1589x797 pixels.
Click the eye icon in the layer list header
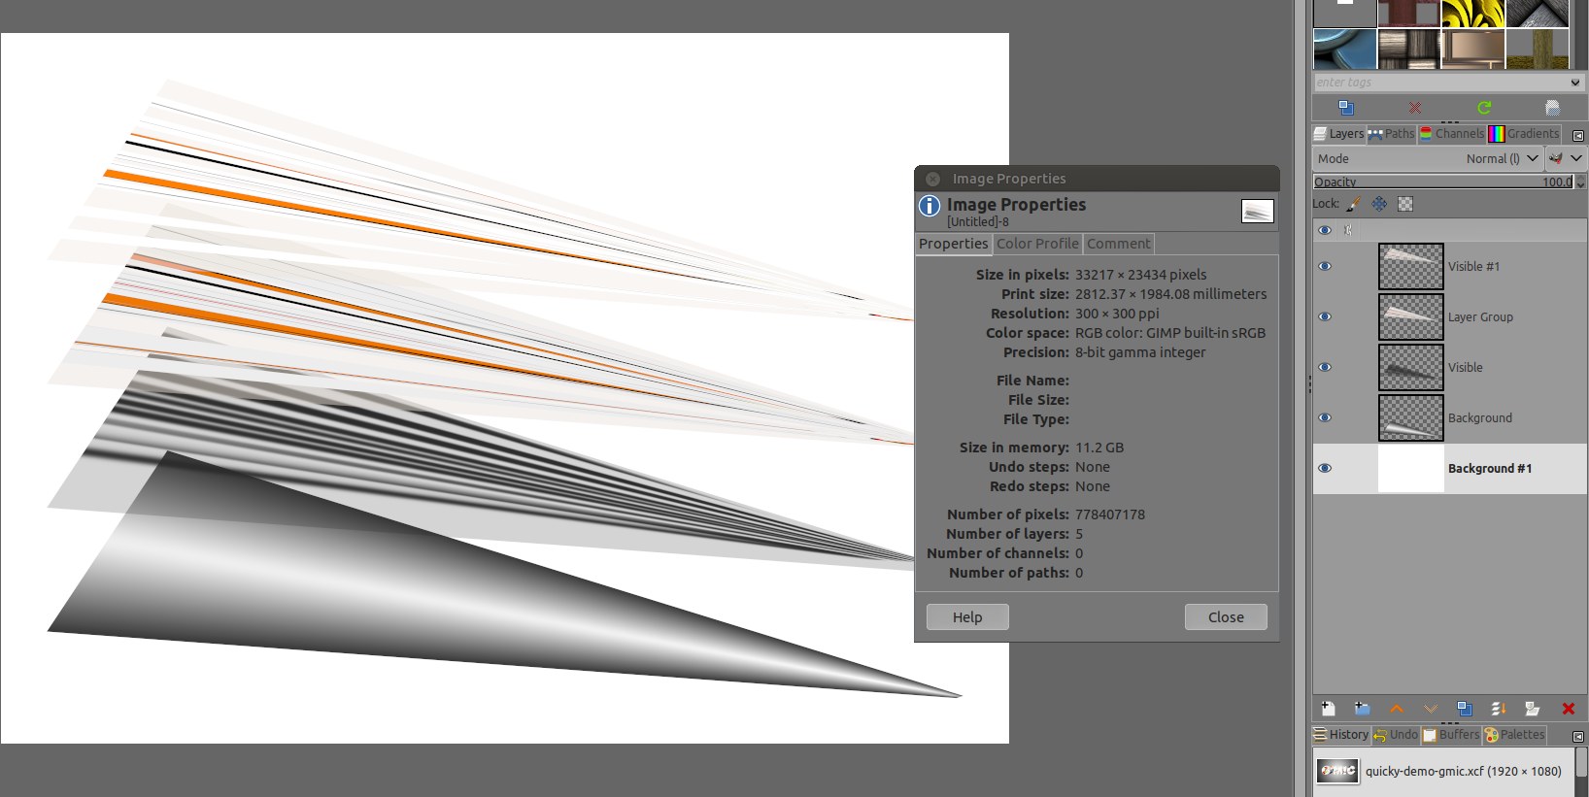point(1325,230)
